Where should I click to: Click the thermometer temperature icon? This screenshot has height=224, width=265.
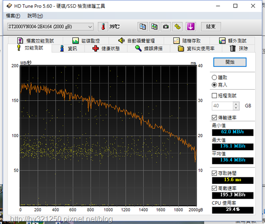click(x=103, y=27)
